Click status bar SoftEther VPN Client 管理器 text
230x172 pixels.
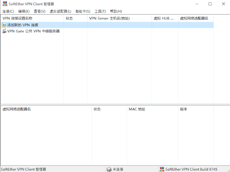pyautogui.click(x=23, y=169)
